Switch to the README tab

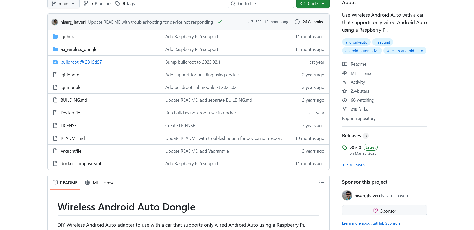[65, 183]
